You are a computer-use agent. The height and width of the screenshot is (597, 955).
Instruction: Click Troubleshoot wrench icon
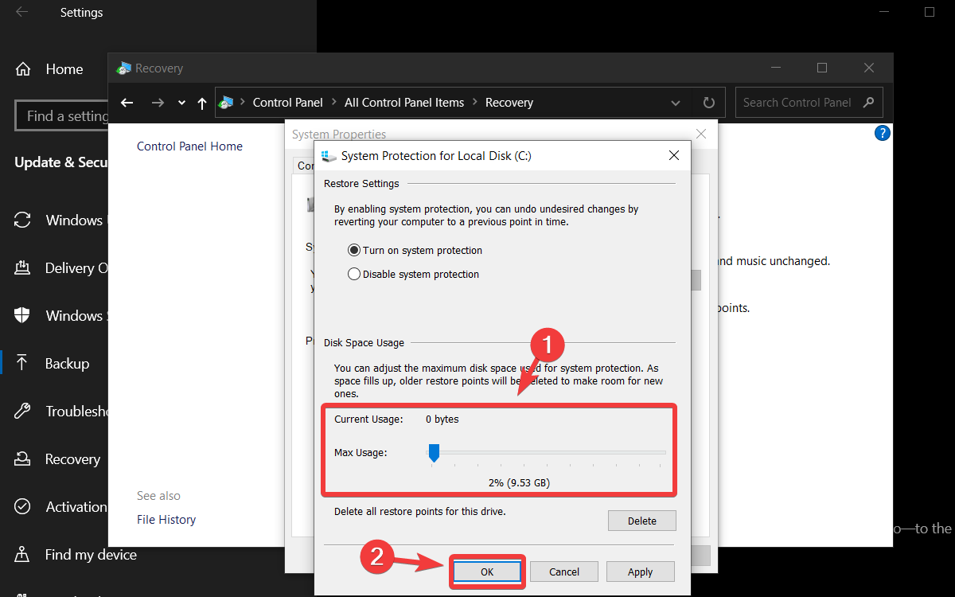[x=23, y=412]
